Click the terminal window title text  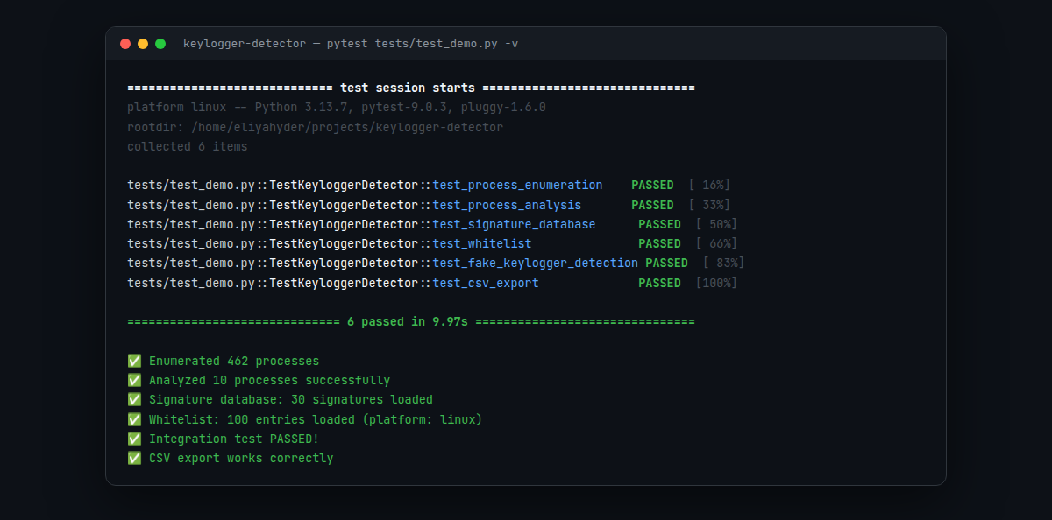coord(351,44)
